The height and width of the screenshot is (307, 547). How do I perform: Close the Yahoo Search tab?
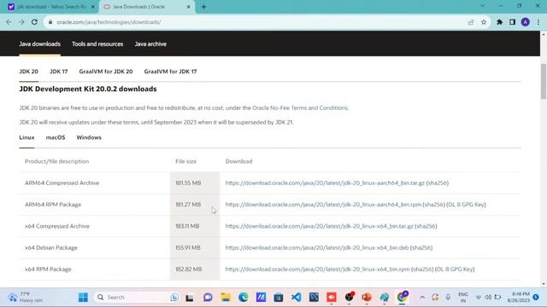point(93,7)
